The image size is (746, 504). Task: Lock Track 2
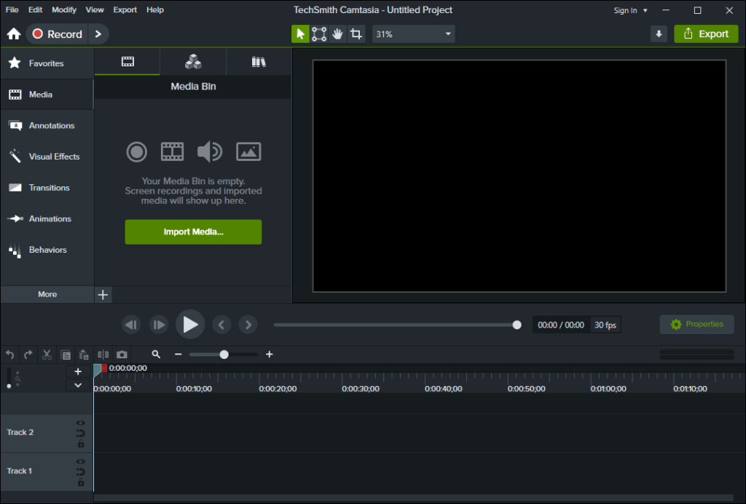point(81,444)
